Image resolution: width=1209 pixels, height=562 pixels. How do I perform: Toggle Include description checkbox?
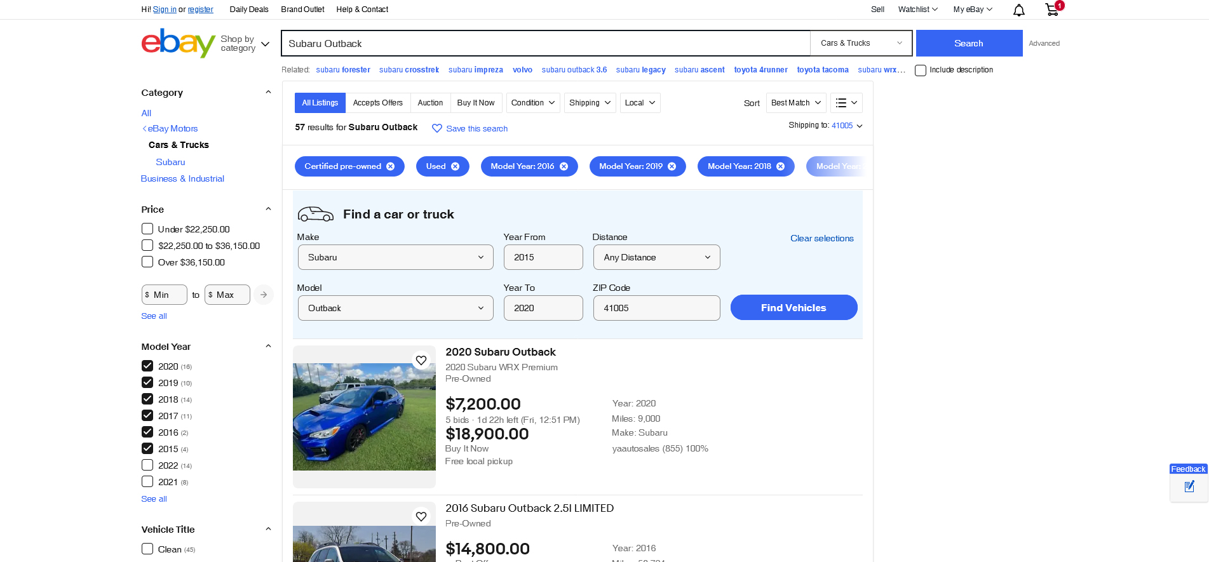point(920,70)
